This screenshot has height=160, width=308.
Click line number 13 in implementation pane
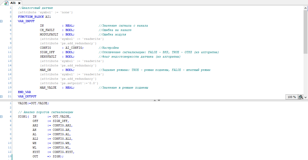click(x=10, y=156)
